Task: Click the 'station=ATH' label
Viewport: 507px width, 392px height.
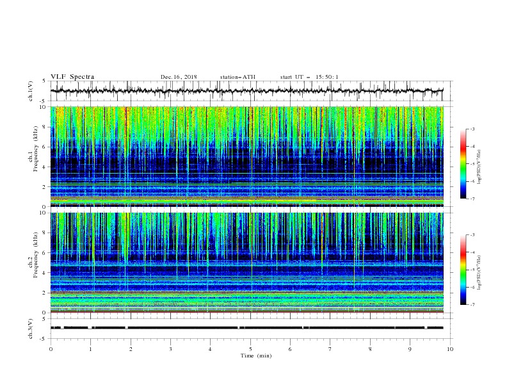Action: [x=237, y=77]
